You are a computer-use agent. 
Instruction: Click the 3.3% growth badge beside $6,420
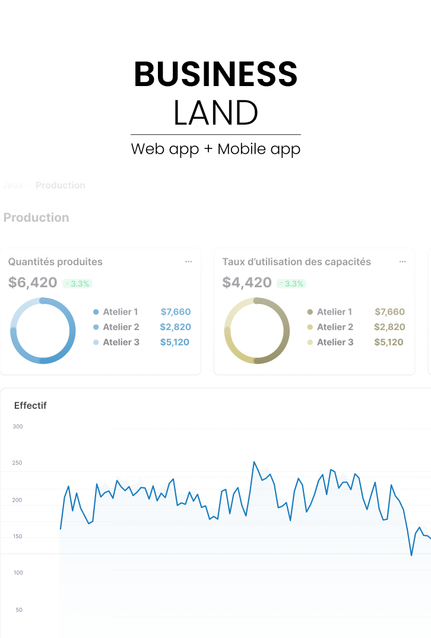(x=77, y=284)
